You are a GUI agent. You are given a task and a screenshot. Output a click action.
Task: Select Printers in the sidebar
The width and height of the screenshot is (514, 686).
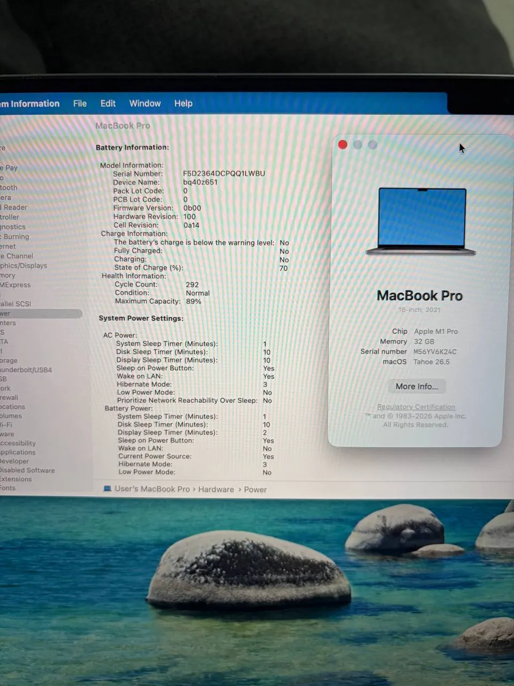[8, 323]
